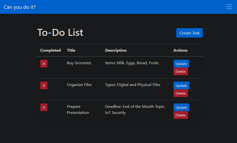The height and width of the screenshot is (143, 237).
Task: Toggle completion for Prepare Presentation task
Action: (x=44, y=107)
